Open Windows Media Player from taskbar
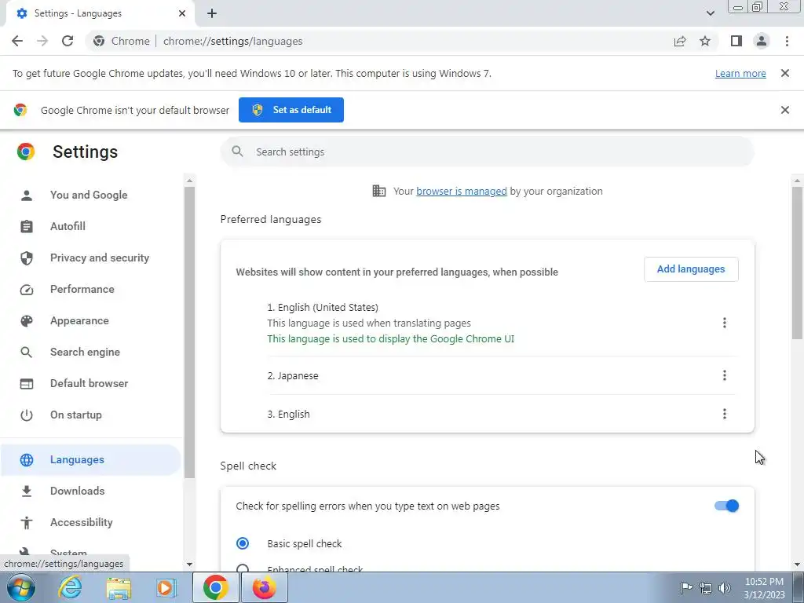The height and width of the screenshot is (603, 804). [166, 587]
